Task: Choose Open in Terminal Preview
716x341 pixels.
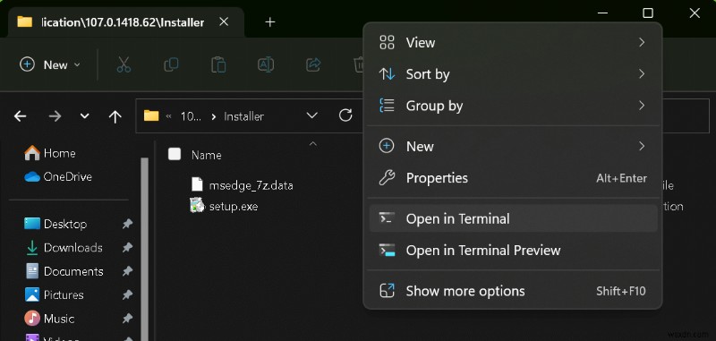Action: tap(512, 251)
